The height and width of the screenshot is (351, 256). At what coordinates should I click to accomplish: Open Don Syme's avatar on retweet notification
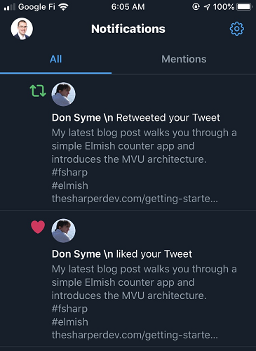63,94
